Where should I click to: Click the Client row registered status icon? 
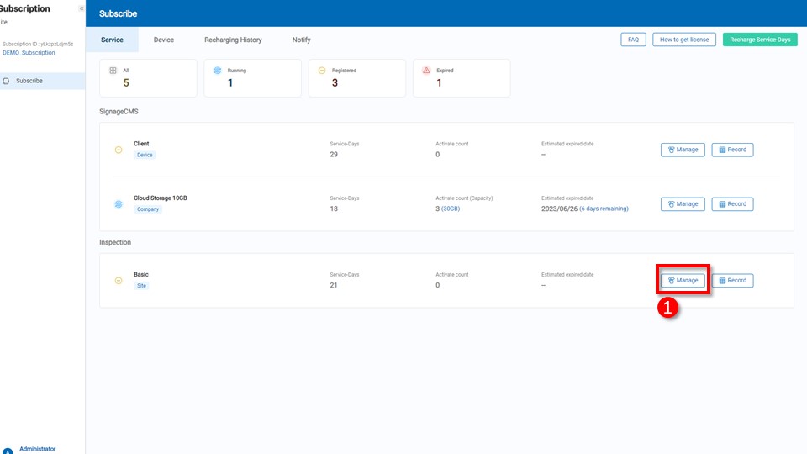(x=119, y=150)
